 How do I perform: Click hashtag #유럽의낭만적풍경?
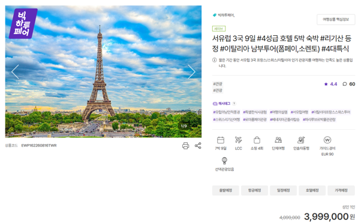pos(227,112)
